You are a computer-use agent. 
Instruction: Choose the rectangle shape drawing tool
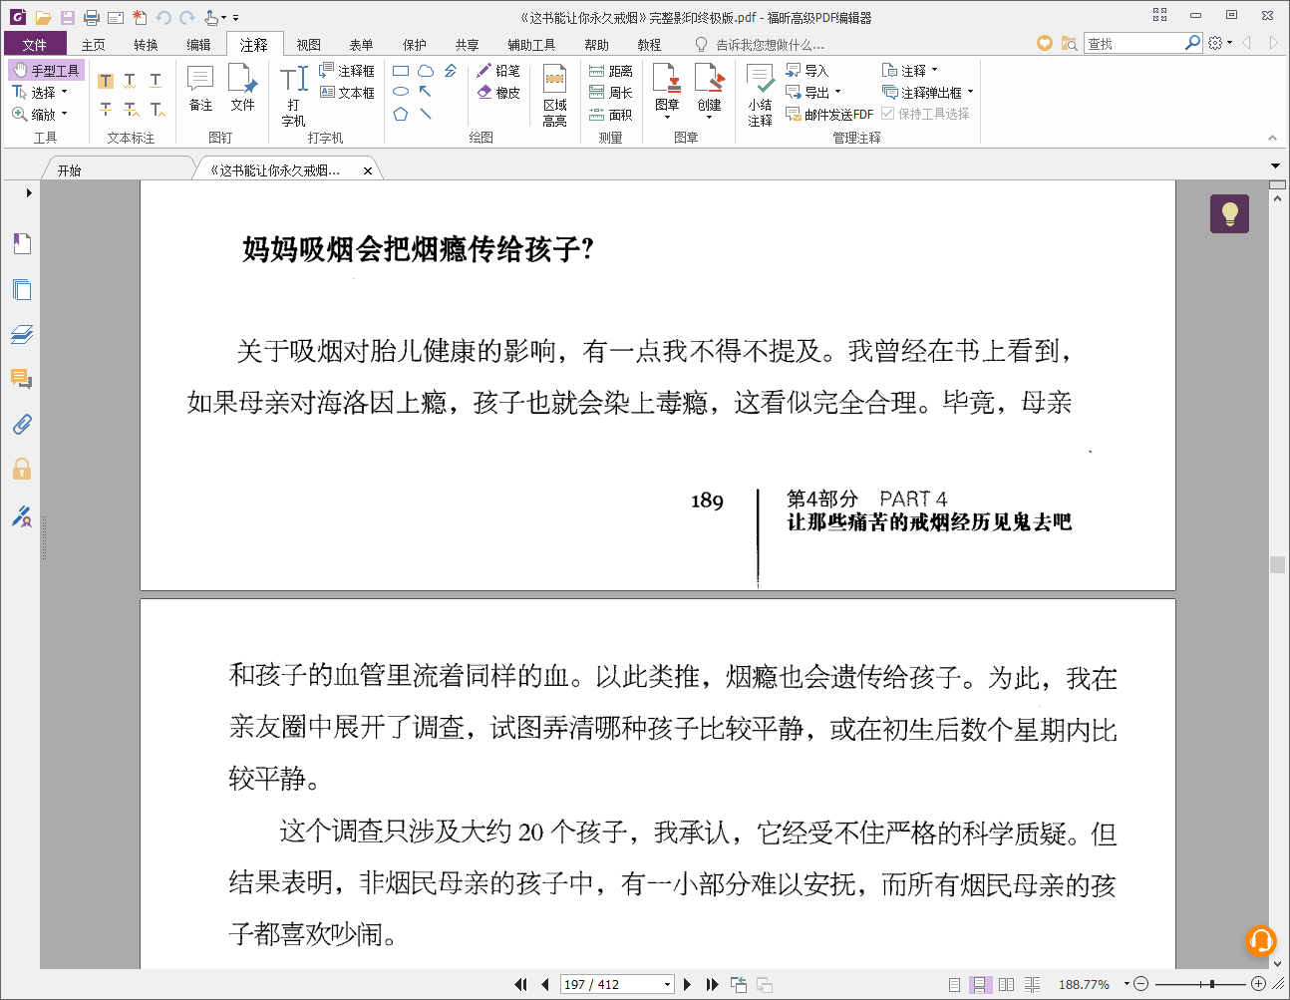(401, 71)
